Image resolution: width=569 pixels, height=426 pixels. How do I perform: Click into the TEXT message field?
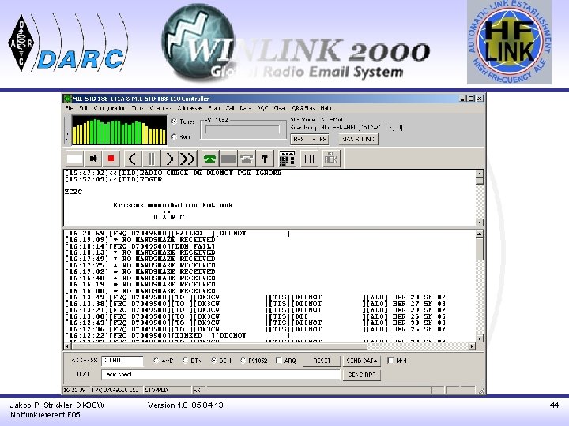click(x=220, y=374)
